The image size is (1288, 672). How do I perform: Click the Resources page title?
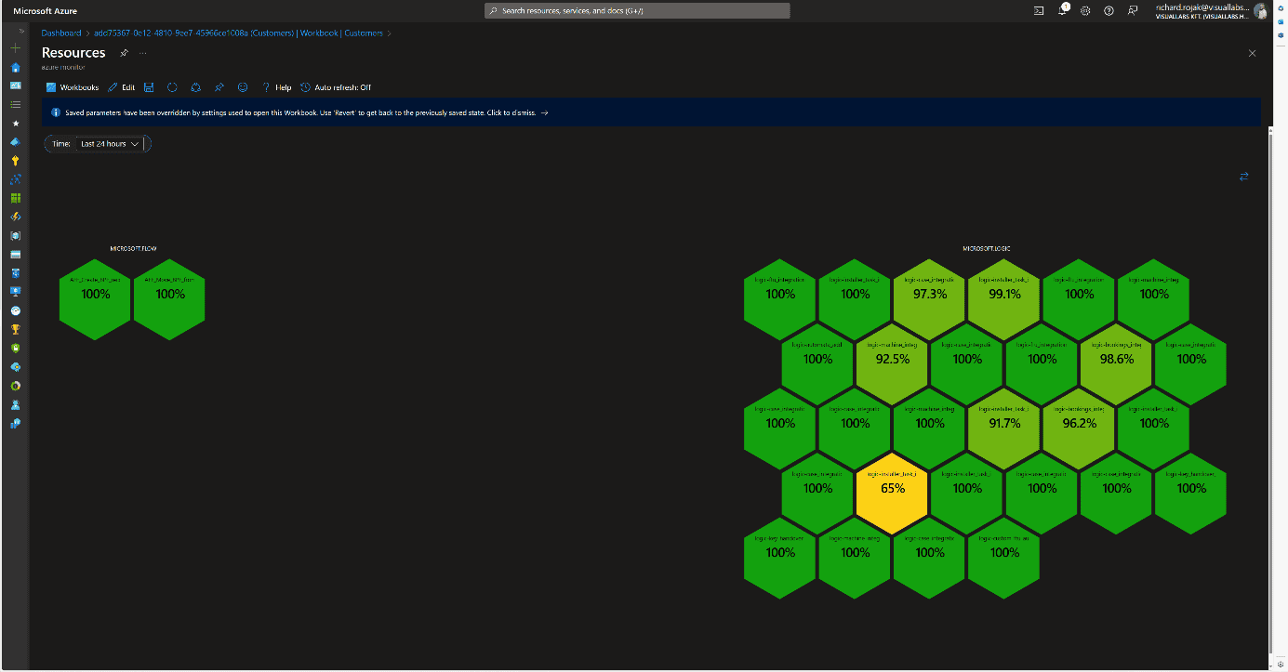(x=73, y=53)
